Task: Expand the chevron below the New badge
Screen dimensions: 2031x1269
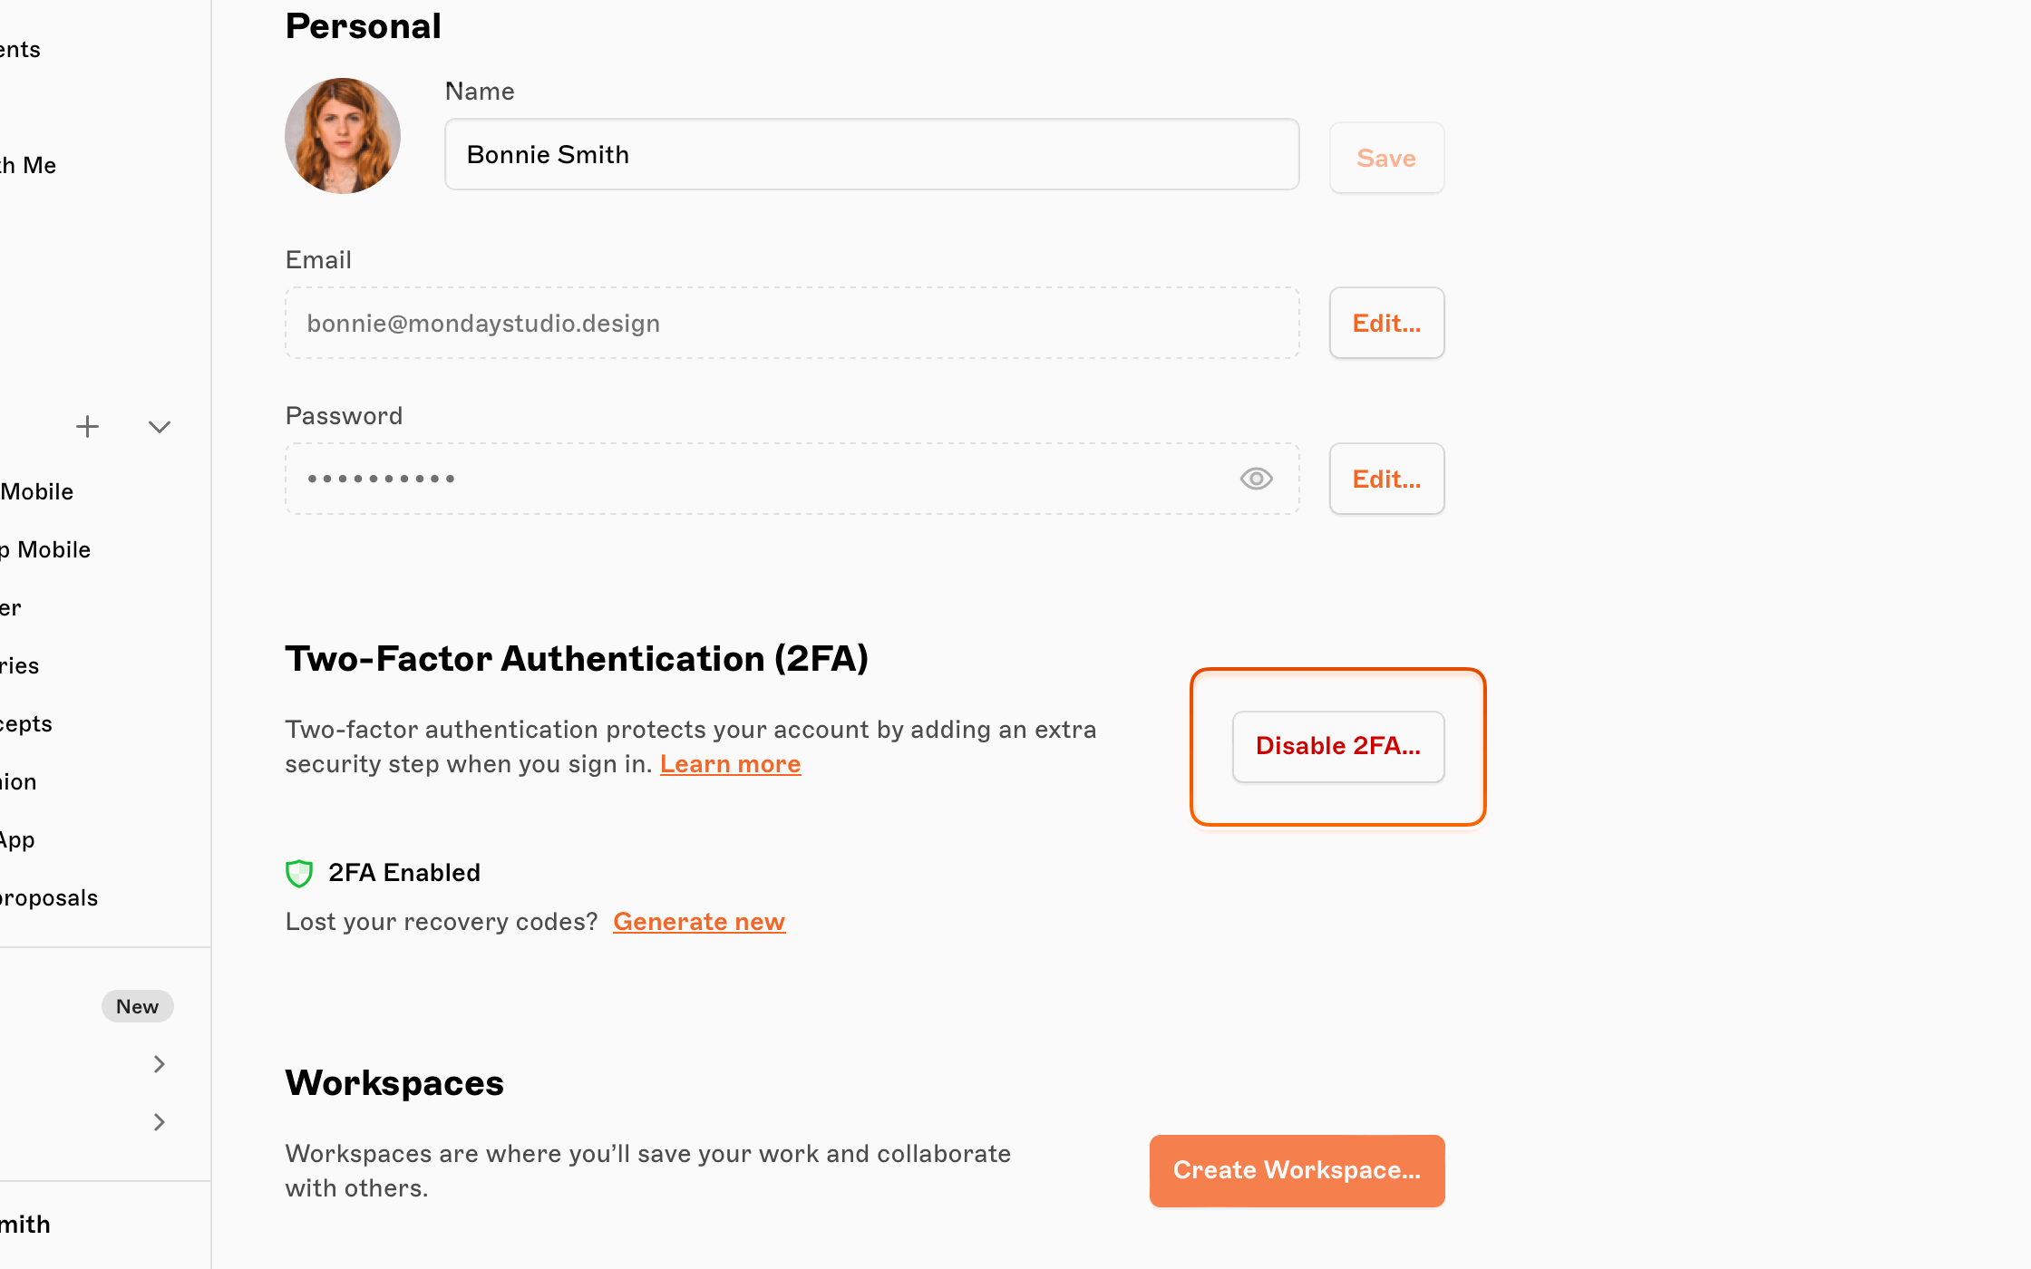Action: pos(160,1064)
